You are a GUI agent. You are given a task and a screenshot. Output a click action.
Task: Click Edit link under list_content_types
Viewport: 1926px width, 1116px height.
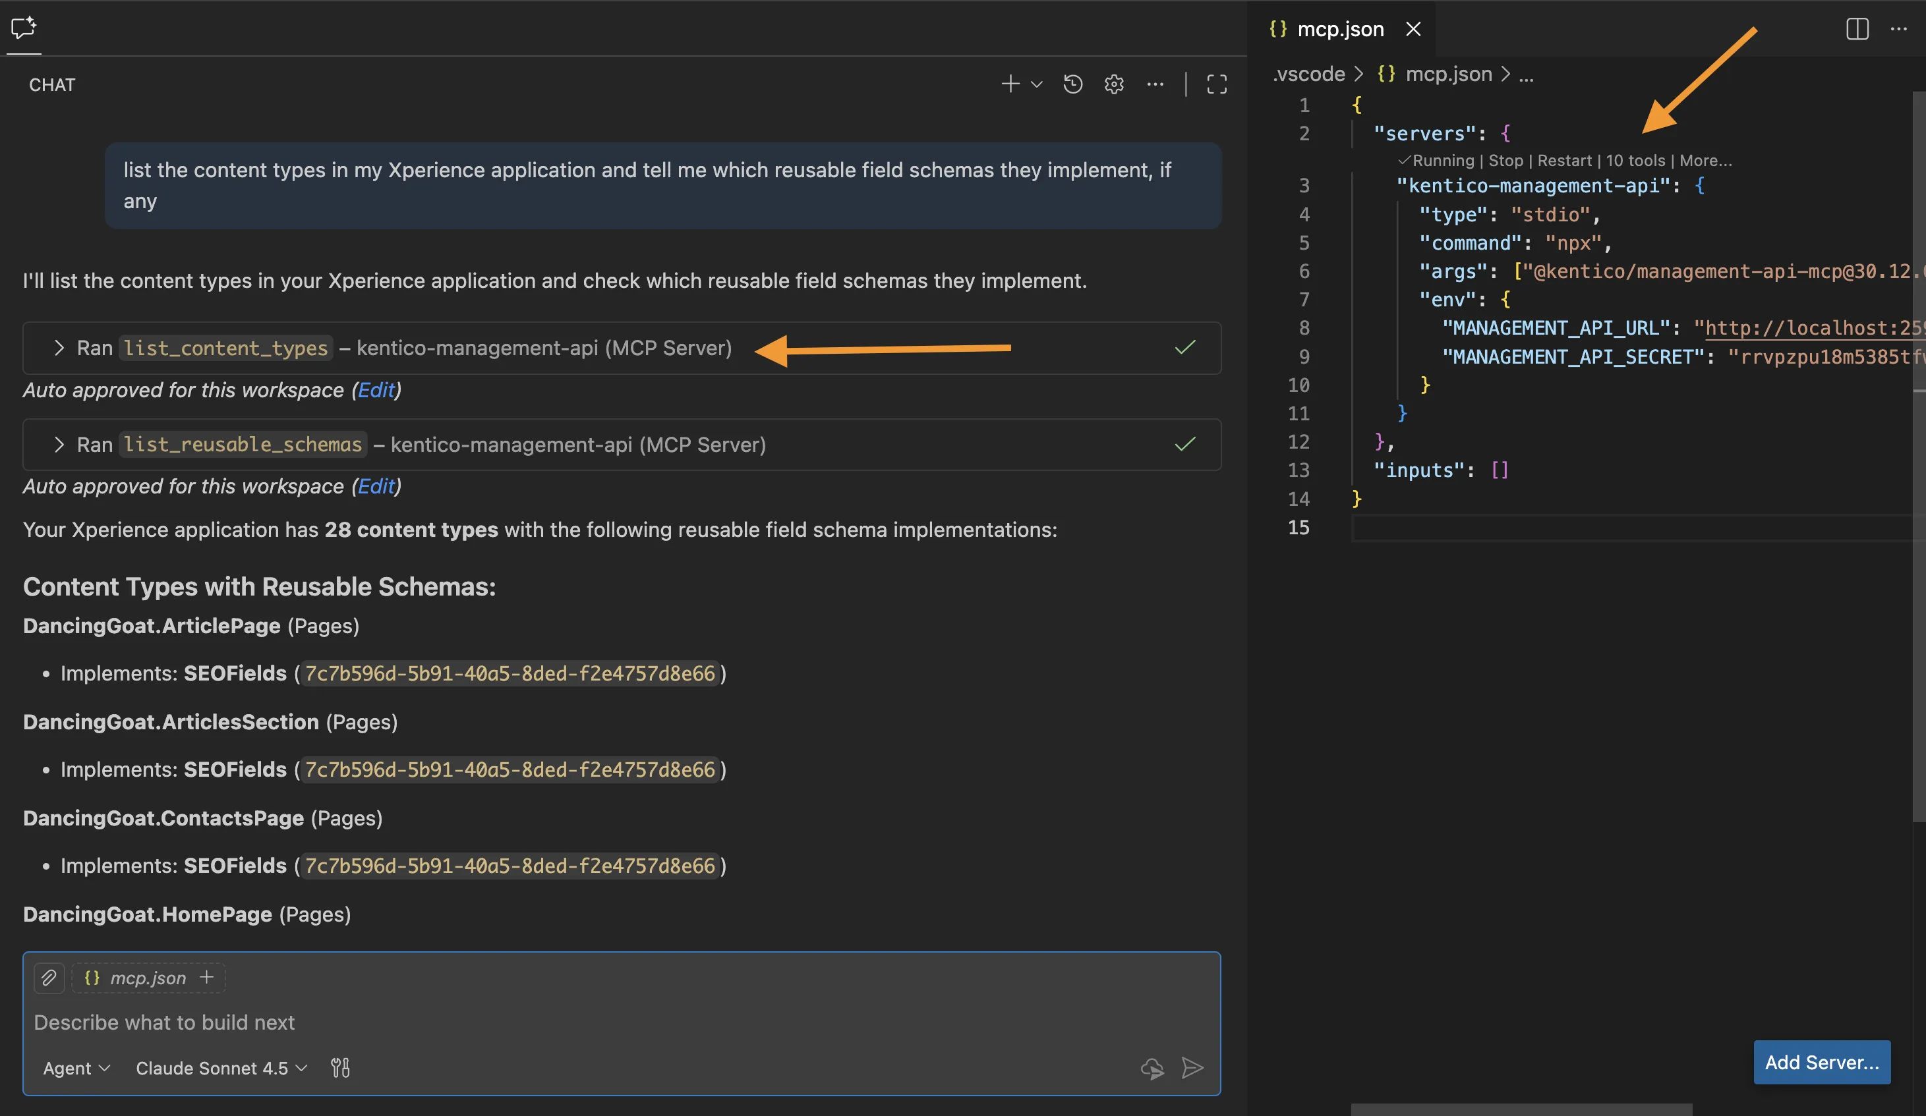(376, 390)
